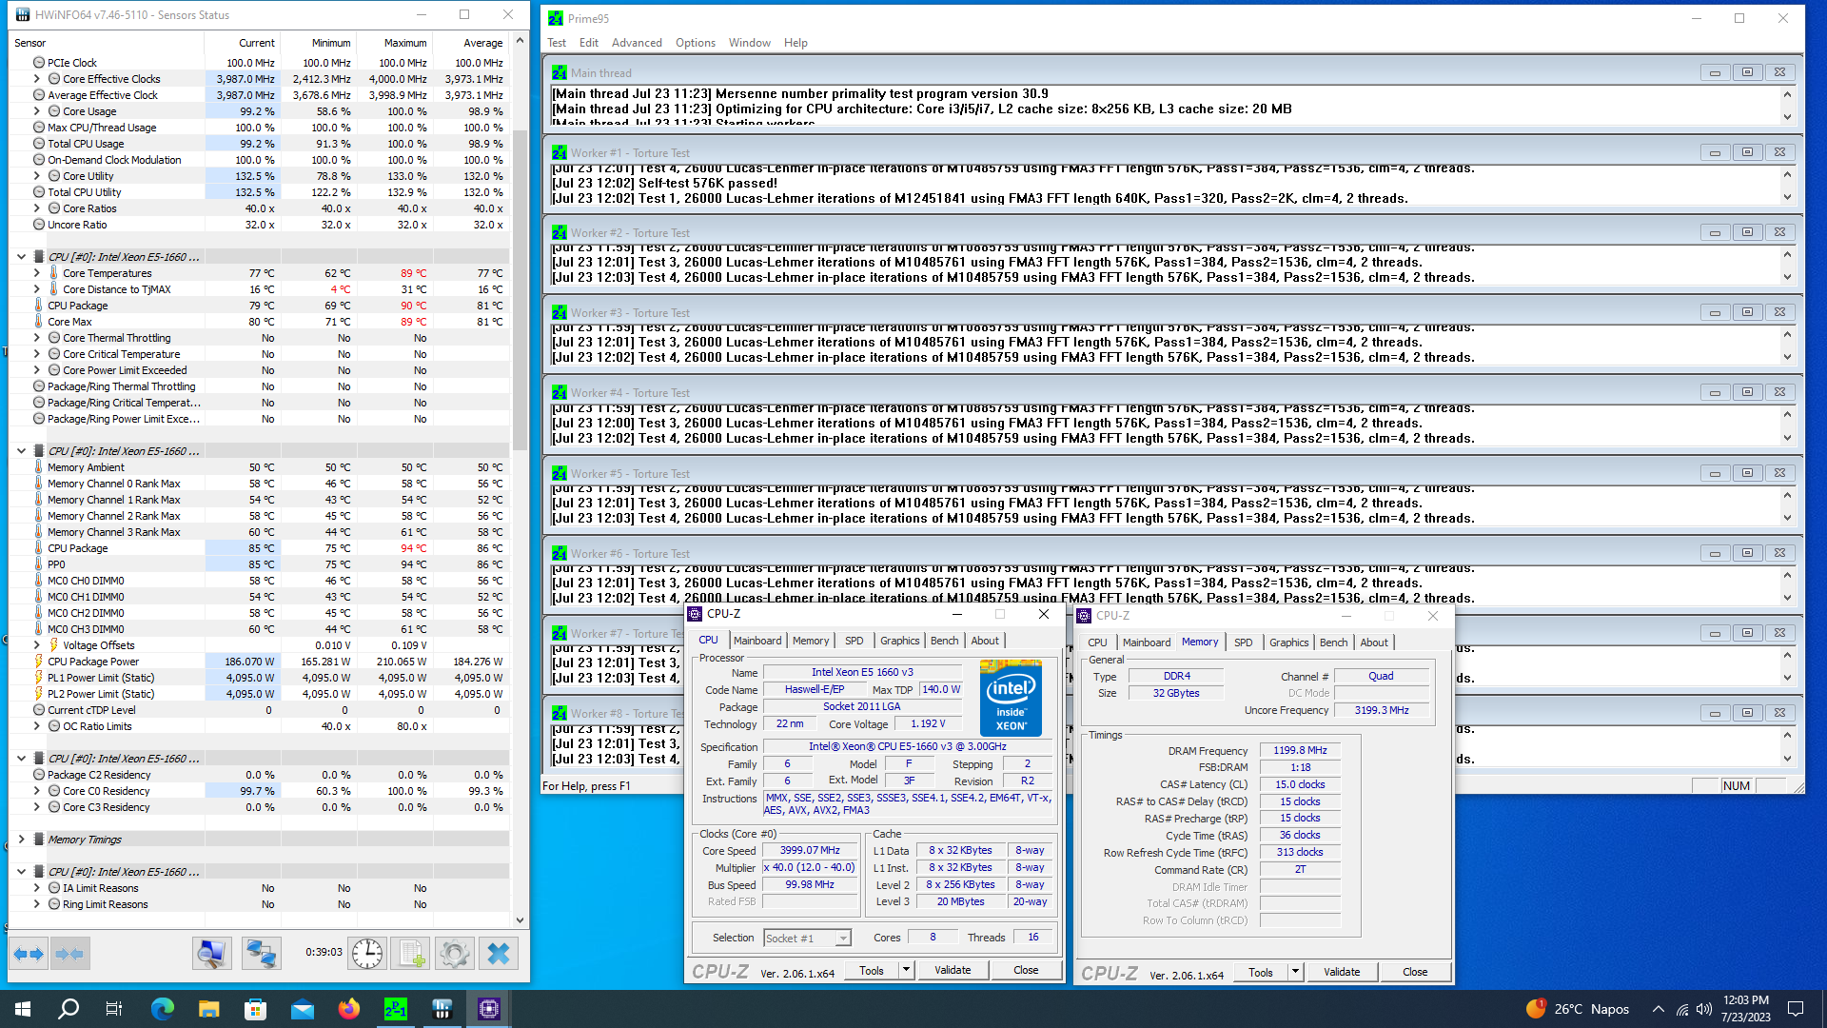Image resolution: width=1827 pixels, height=1028 pixels.
Task: Open the volume control in system tray
Action: pyautogui.click(x=1704, y=1009)
